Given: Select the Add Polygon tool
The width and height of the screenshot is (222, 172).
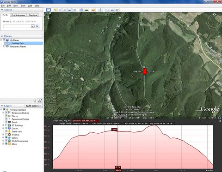Looking at the screenshot, I should pyautogui.click(x=60, y=10).
